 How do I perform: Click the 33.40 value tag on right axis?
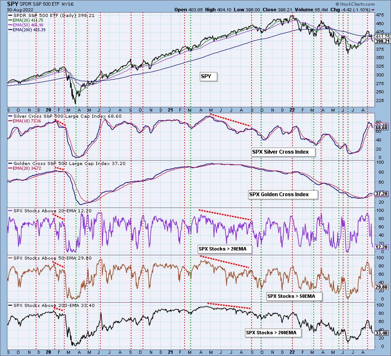[x=382, y=333]
